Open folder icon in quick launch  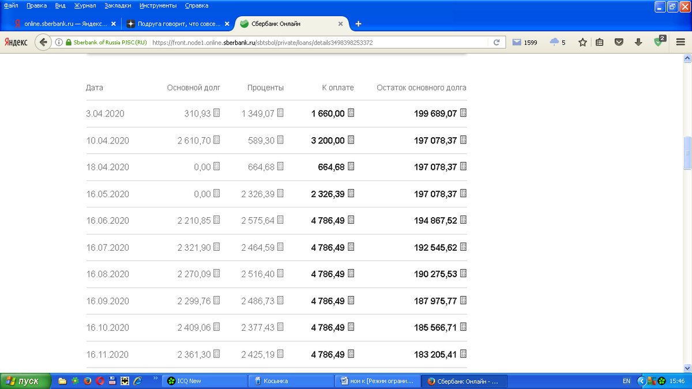[62, 381]
